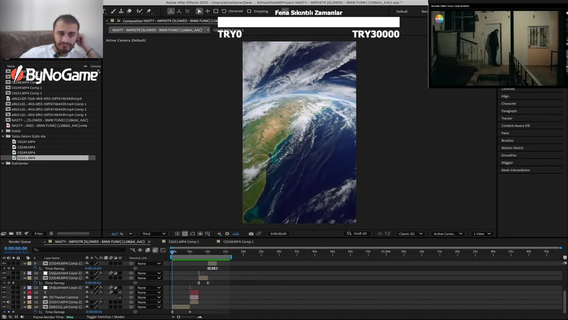Click the Graph Editor icon in timeline
568x320 pixels.
click(x=163, y=250)
